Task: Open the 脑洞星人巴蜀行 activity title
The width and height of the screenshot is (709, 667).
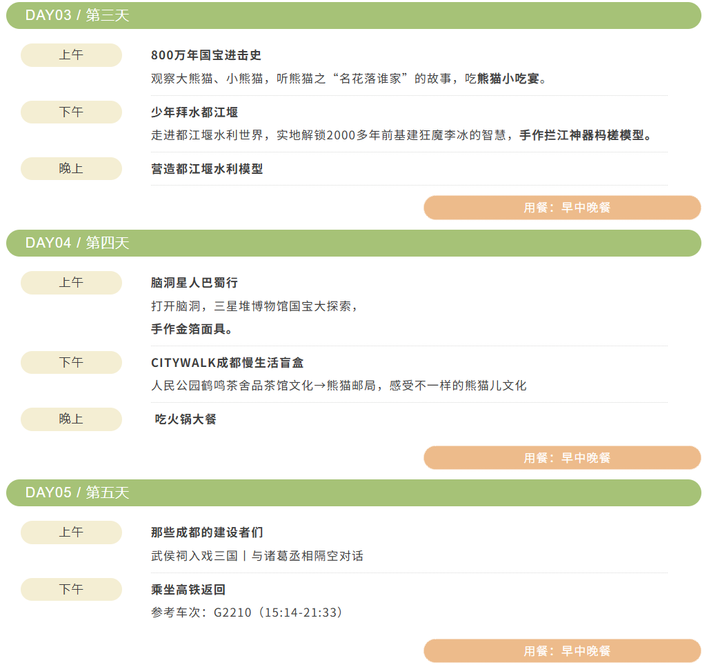Action: [x=197, y=283]
